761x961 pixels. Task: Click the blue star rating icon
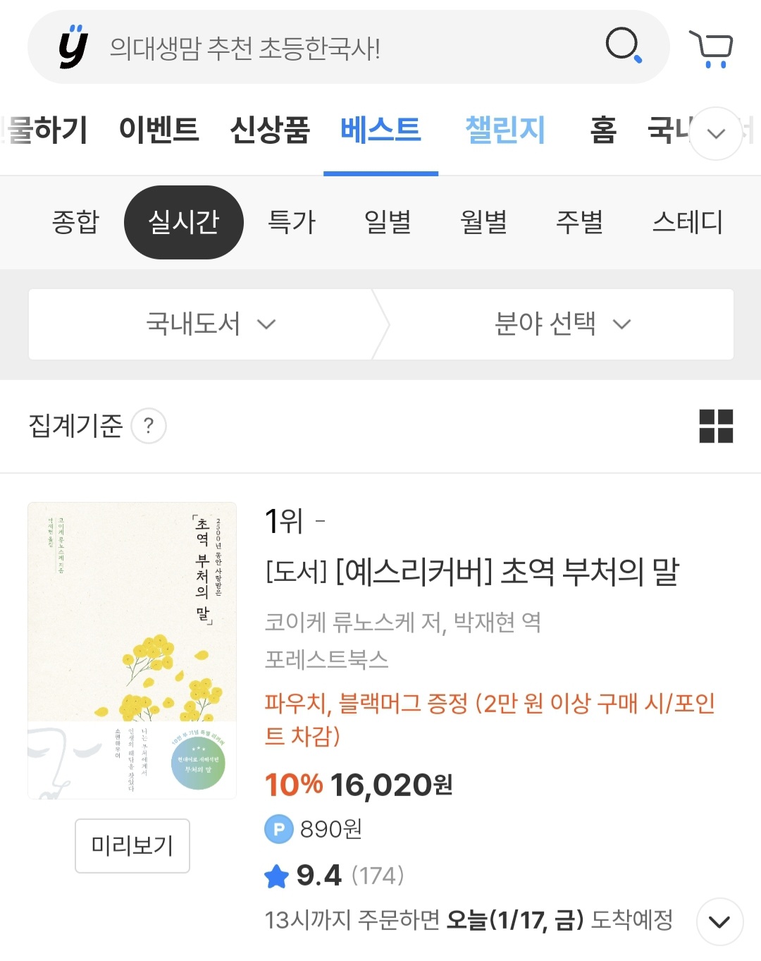(277, 876)
